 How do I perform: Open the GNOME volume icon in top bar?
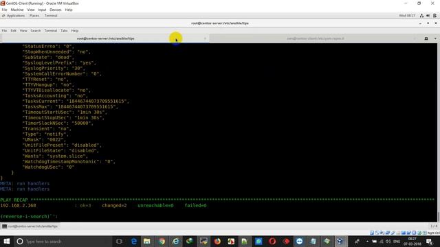428,16
